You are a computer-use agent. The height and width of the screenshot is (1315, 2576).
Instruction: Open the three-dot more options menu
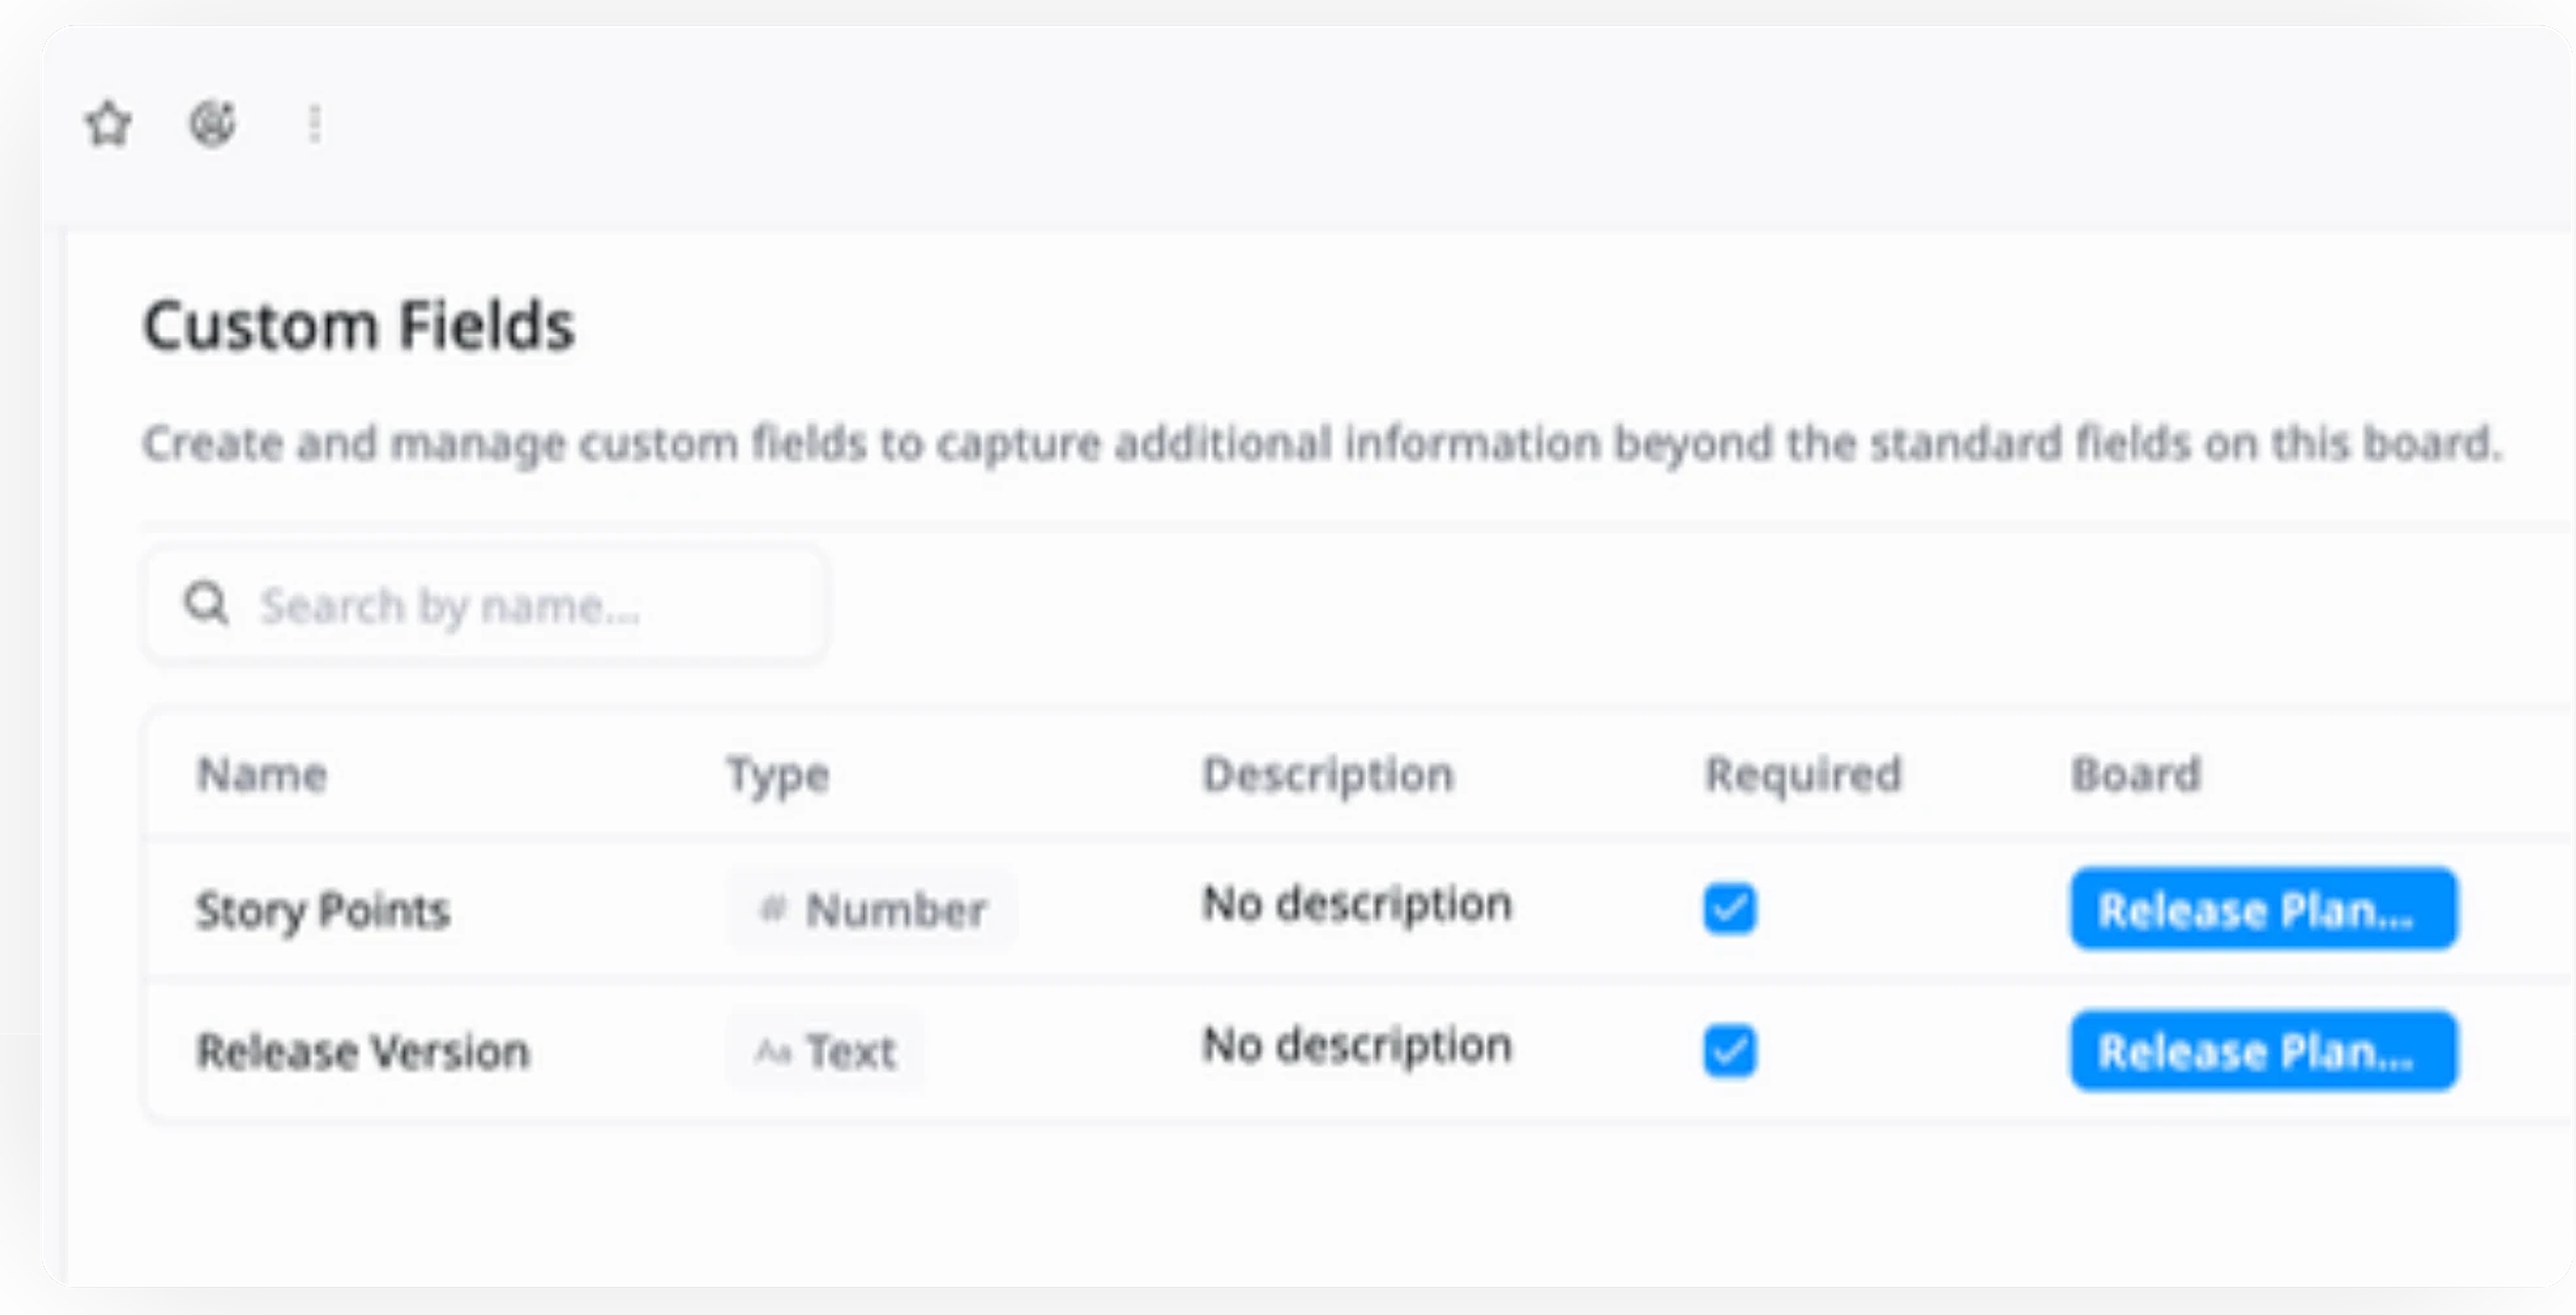[x=315, y=124]
